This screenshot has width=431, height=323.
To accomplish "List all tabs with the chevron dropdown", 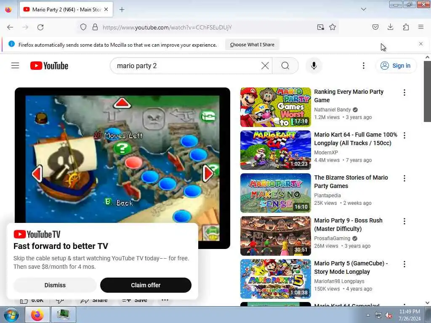I will pos(364,9).
